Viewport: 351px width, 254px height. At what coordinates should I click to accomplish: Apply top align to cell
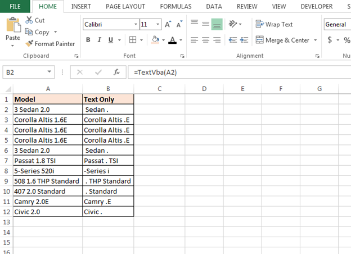click(194, 22)
